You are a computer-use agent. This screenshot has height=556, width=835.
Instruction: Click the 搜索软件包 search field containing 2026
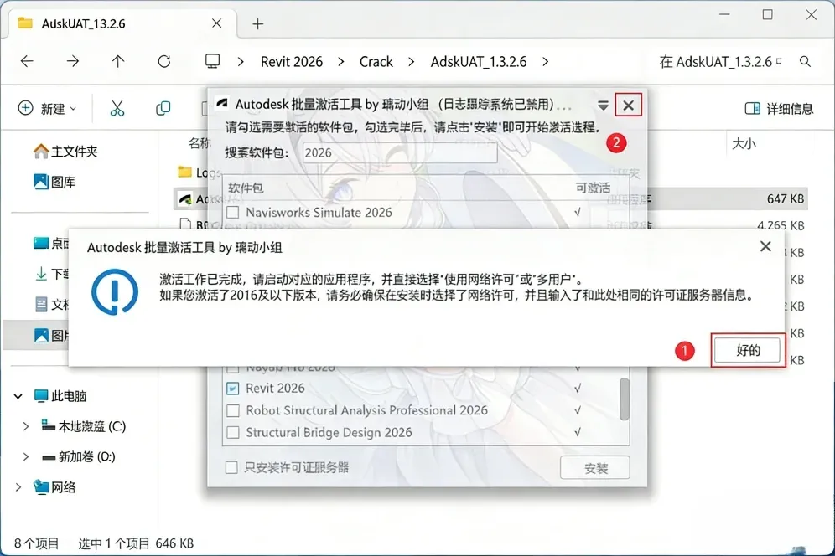point(400,152)
